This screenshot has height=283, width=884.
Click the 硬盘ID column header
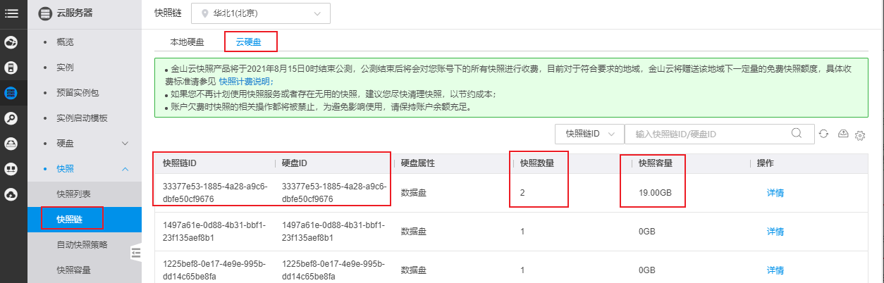295,163
